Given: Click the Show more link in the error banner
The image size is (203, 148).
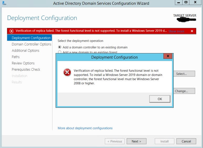Looking at the screenshot, I should pyautogui.click(x=176, y=31).
